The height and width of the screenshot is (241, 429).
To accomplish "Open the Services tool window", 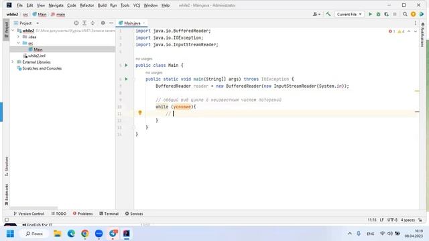I will (x=134, y=214).
